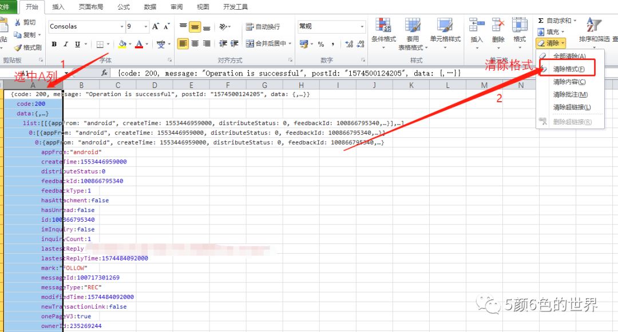The height and width of the screenshot is (332, 618).
Task: Apply cell borders icon
Action: (x=100, y=44)
